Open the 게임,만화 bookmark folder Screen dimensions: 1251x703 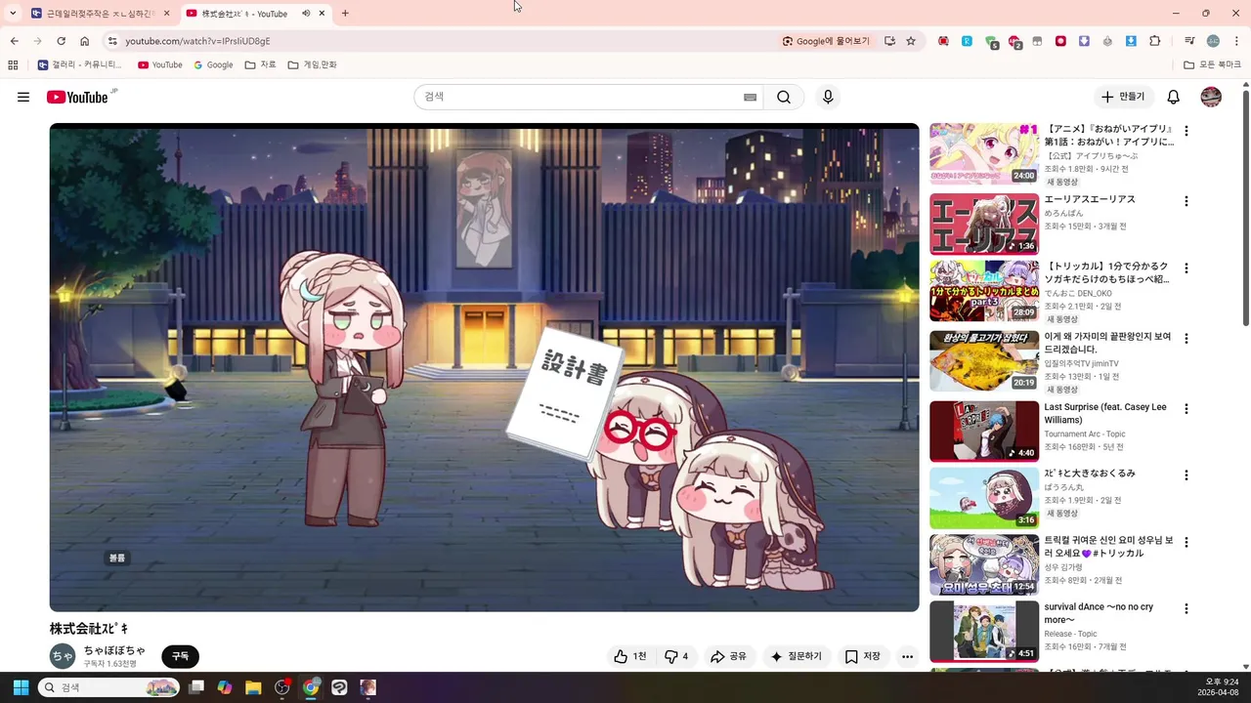pyautogui.click(x=313, y=64)
